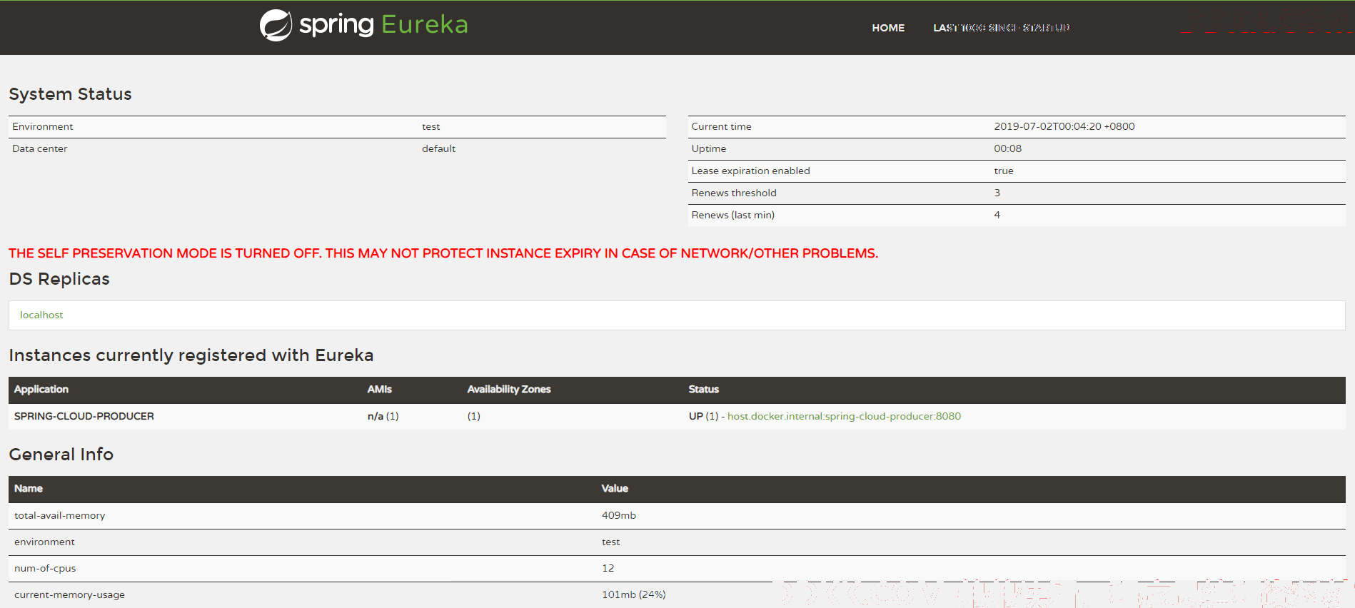Open LAST 1000 SINCE STARTUP page

click(1002, 28)
